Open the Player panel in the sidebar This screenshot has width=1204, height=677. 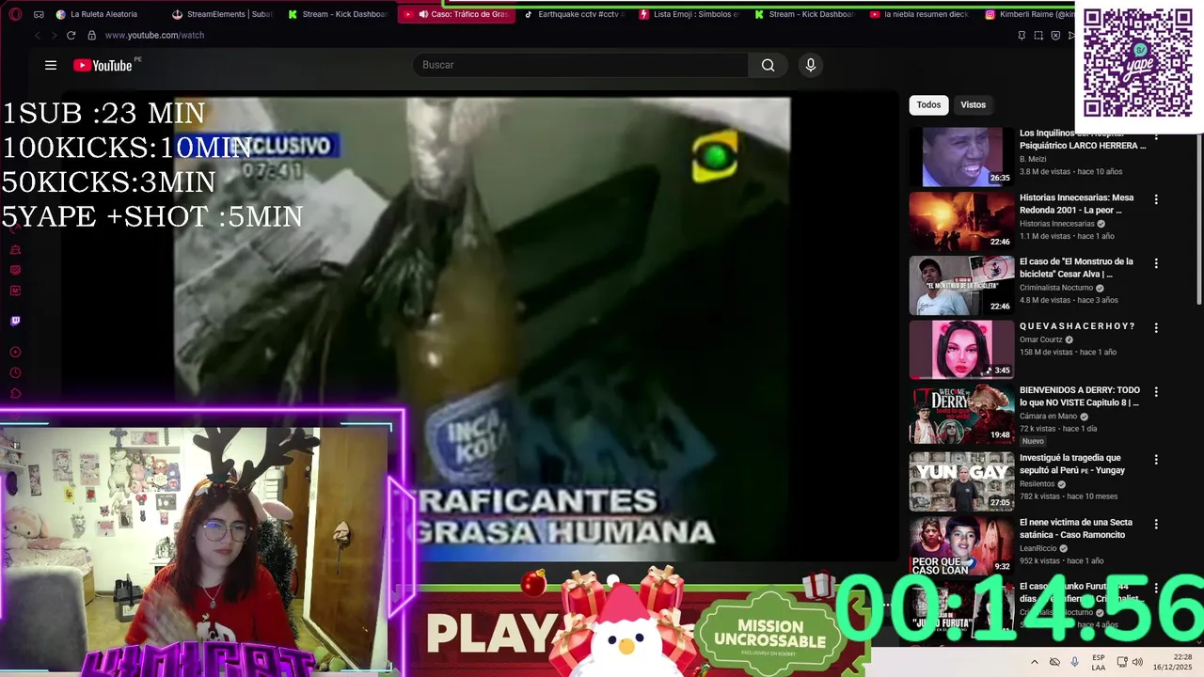tap(15, 352)
